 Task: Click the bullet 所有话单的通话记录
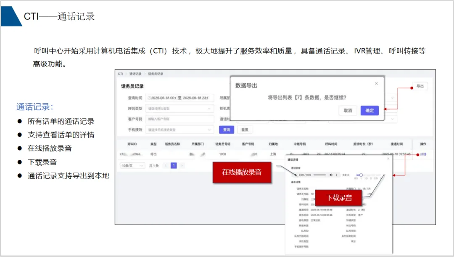coord(61,122)
